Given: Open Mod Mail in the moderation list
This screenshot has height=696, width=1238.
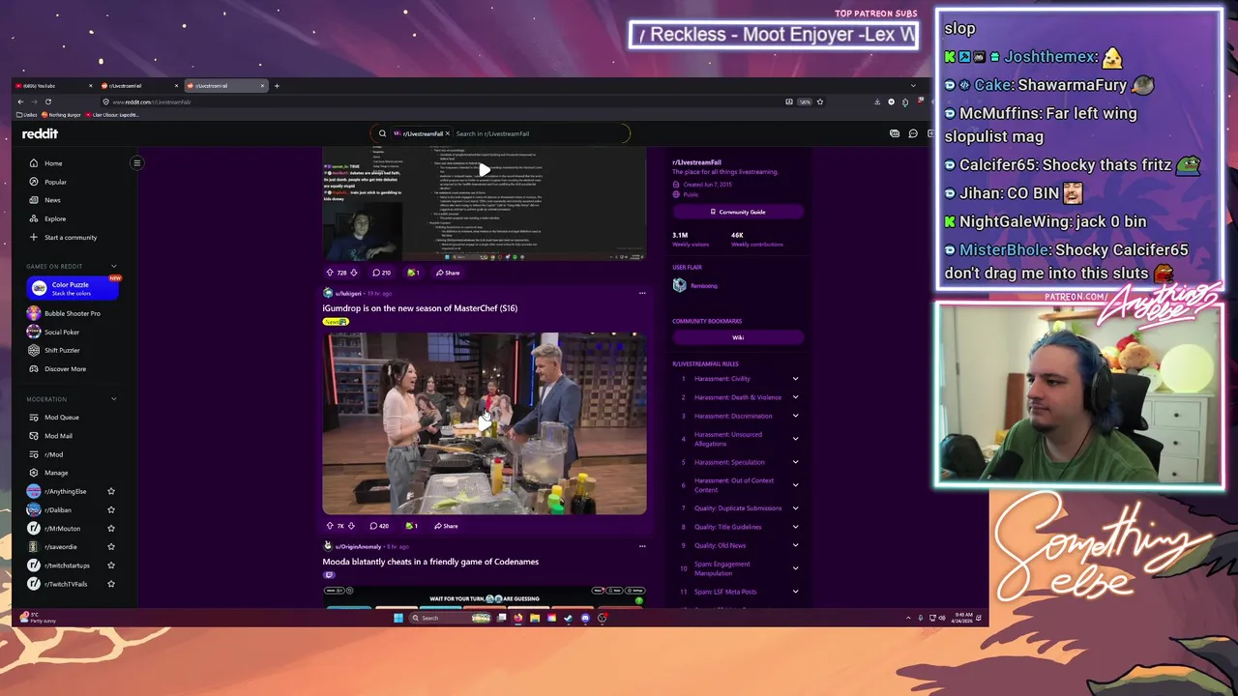Looking at the screenshot, I should tap(58, 436).
